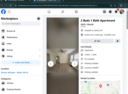The image size is (128, 94).
Task: Select Browse all in the sidebar
Action: tap(21, 31)
